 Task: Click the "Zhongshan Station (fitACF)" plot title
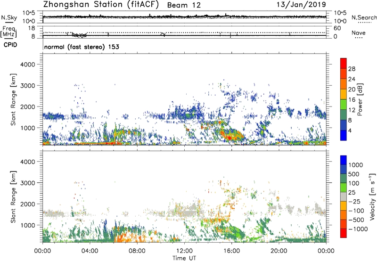[101, 5]
